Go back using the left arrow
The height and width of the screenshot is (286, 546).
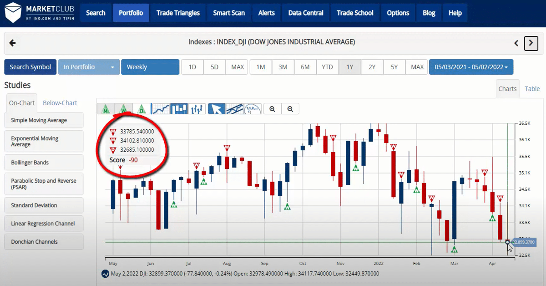13,43
